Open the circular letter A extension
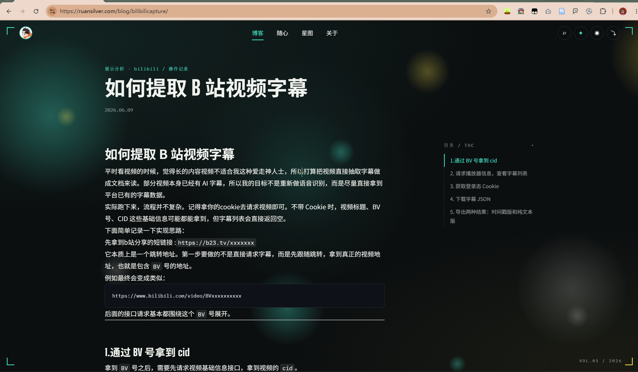 (x=589, y=11)
